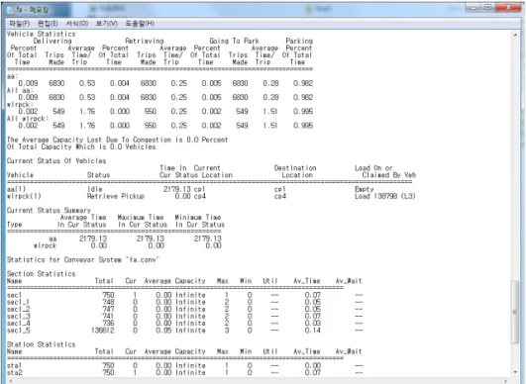
Task: Click the 'wlrpck(1)' vehicle entry
Action: coord(24,196)
